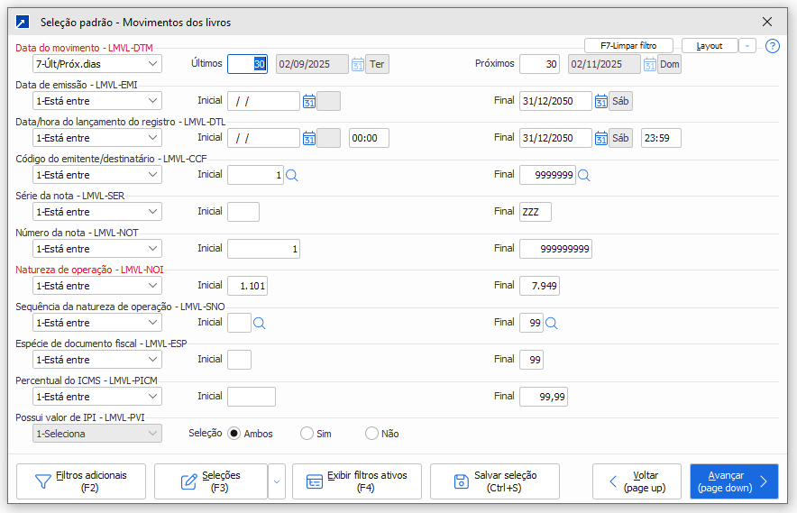The width and height of the screenshot is (797, 513).
Task: Open the Layout menu button
Action: click(710, 46)
